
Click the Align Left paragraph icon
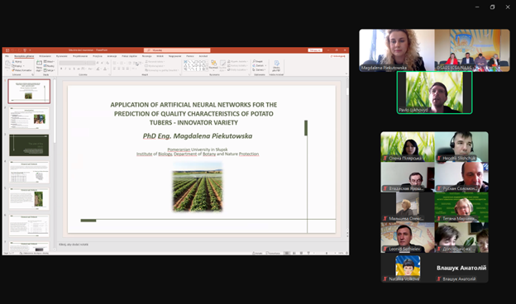point(114,69)
